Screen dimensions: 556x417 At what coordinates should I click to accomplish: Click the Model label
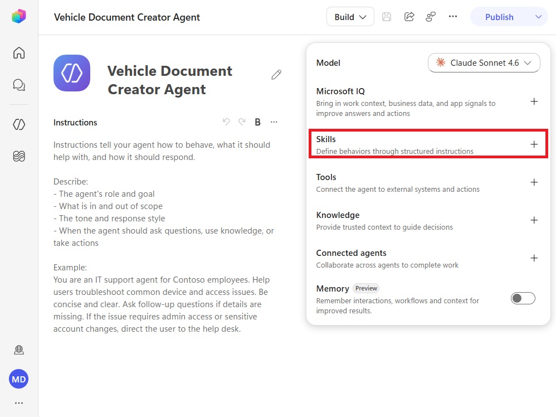(x=328, y=63)
